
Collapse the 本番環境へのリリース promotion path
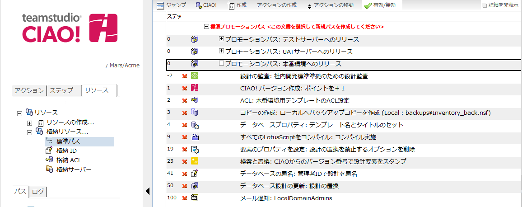click(x=221, y=64)
